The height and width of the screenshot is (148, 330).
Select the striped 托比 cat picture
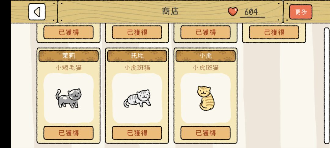[x=137, y=98]
